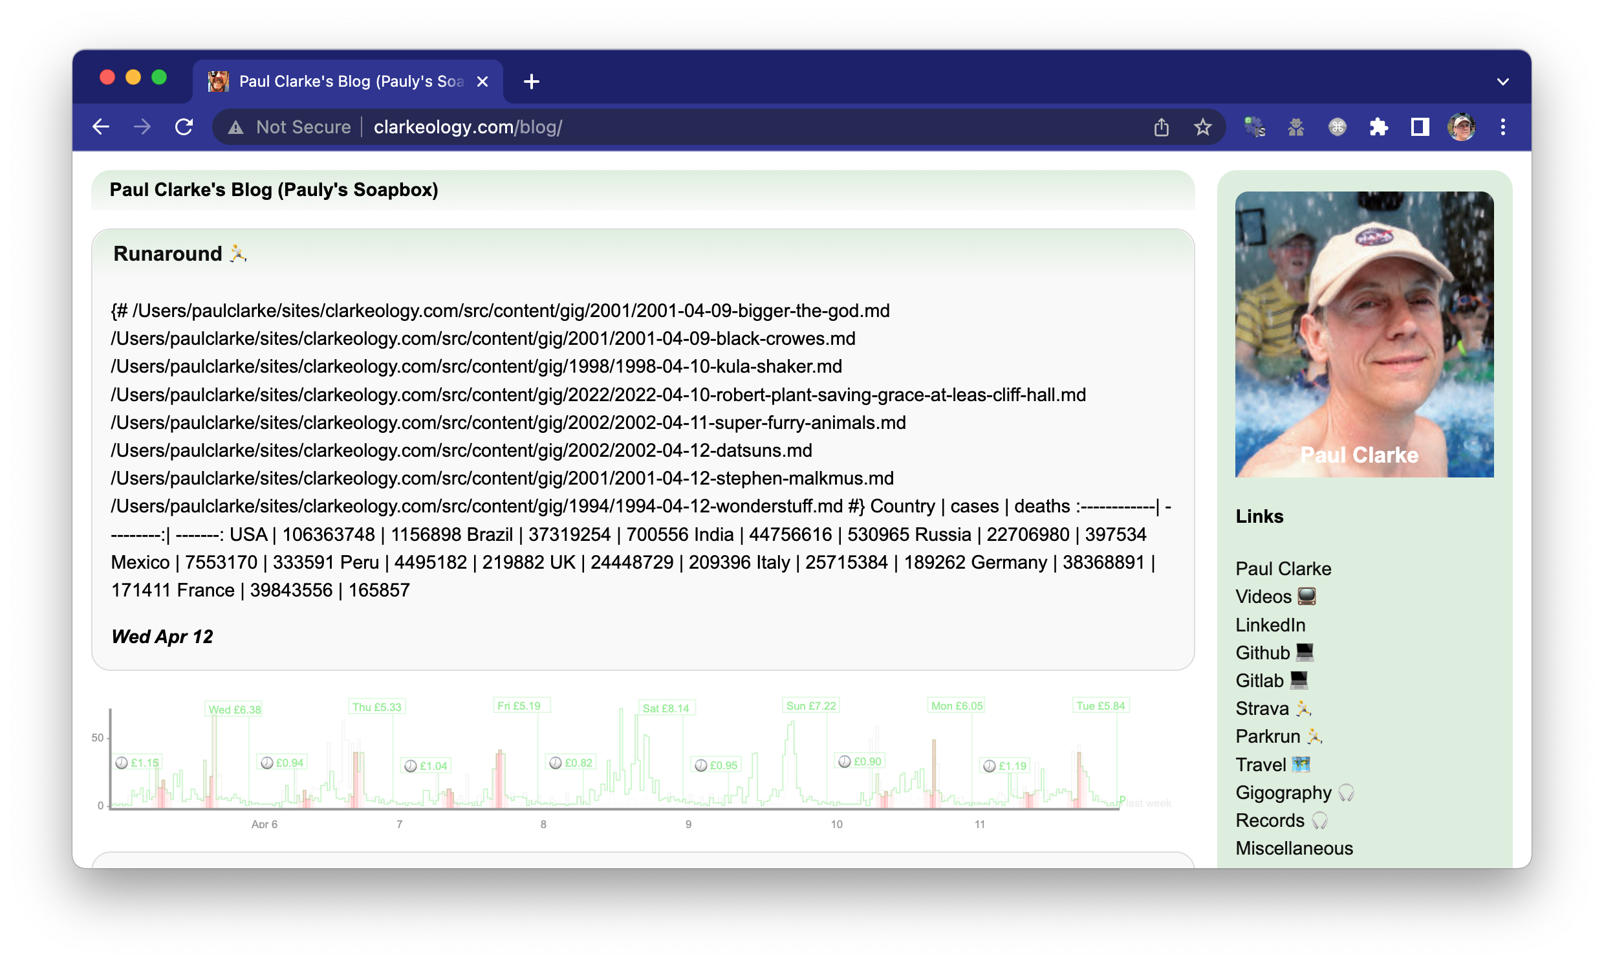The image size is (1604, 964).
Task: Click the Not Secure warning icon
Action: 235,127
